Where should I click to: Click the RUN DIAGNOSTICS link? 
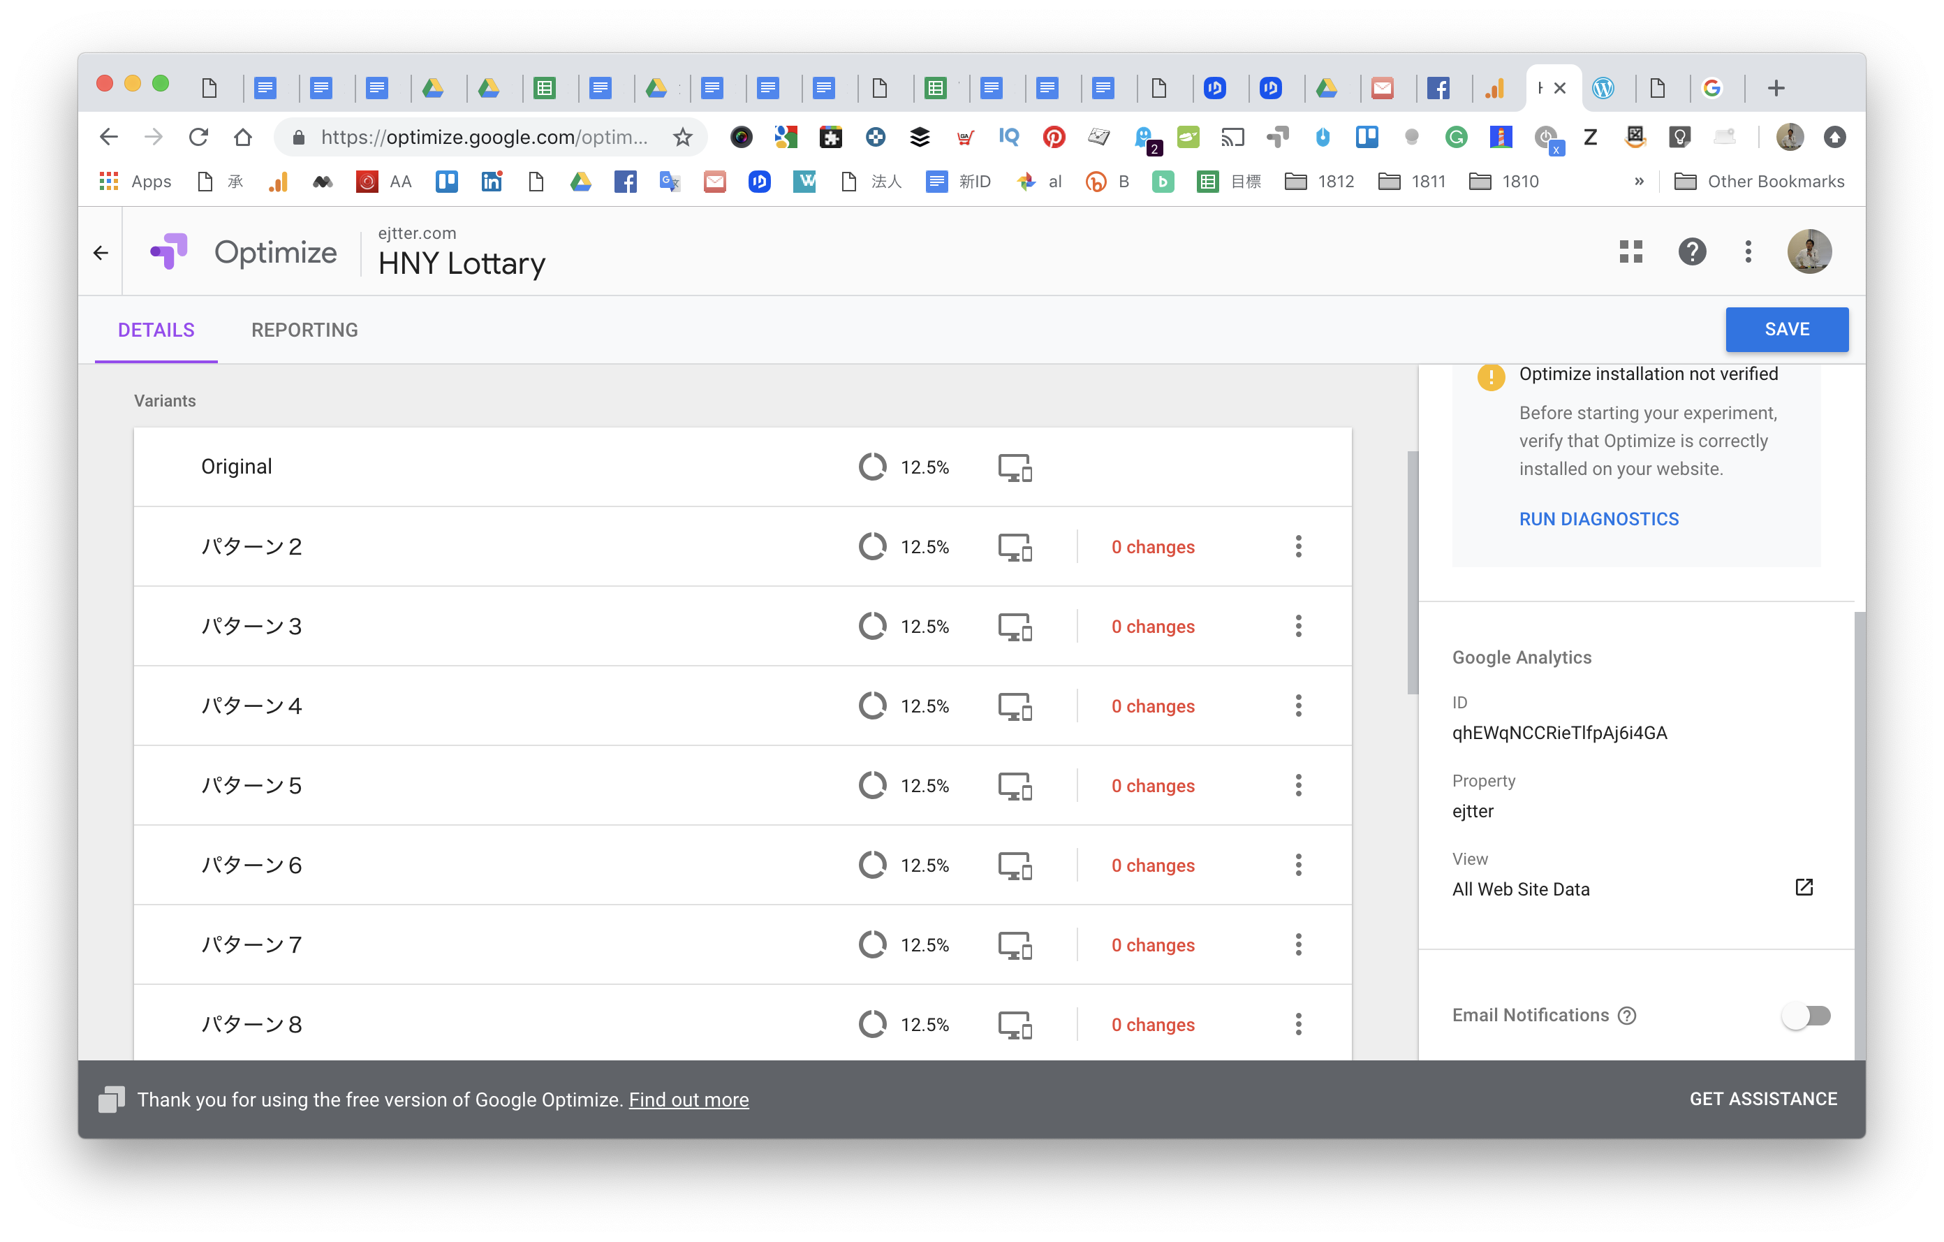(x=1598, y=519)
